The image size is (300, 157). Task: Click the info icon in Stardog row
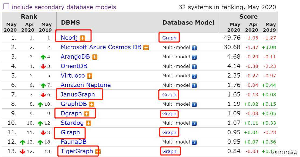click(x=194, y=123)
